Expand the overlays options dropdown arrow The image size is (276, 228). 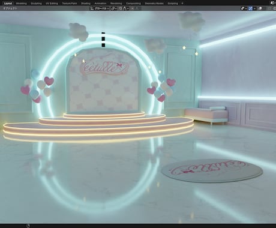coord(254,8)
